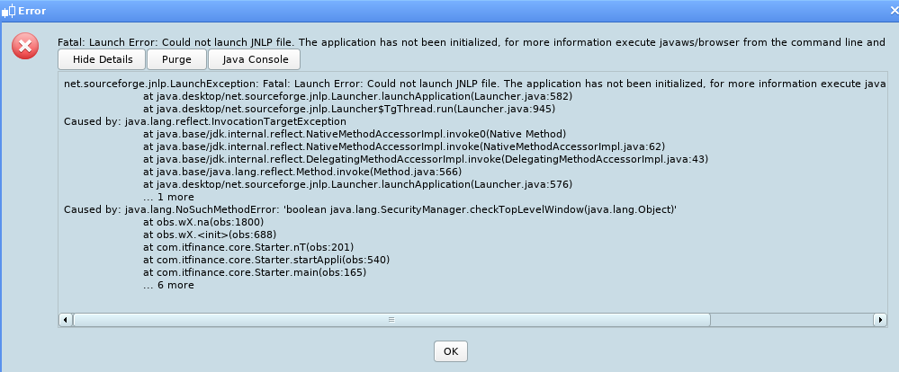Close the Error dialog window

click(x=894, y=11)
